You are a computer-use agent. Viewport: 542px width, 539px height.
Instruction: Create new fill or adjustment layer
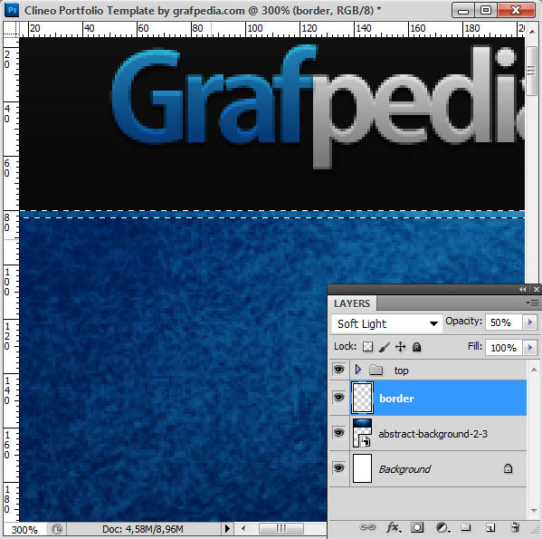[442, 527]
